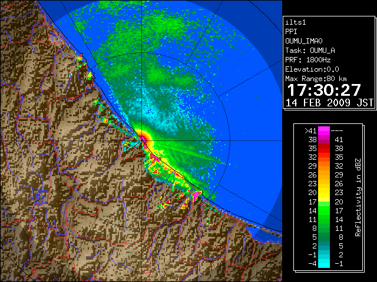Click the 'OUMU_IMAO' site name
This screenshot has height=282, width=377.
(x=304, y=41)
